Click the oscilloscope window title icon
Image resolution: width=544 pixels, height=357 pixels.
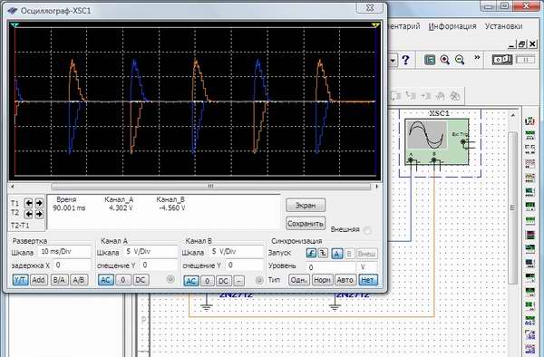pyautogui.click(x=13, y=11)
